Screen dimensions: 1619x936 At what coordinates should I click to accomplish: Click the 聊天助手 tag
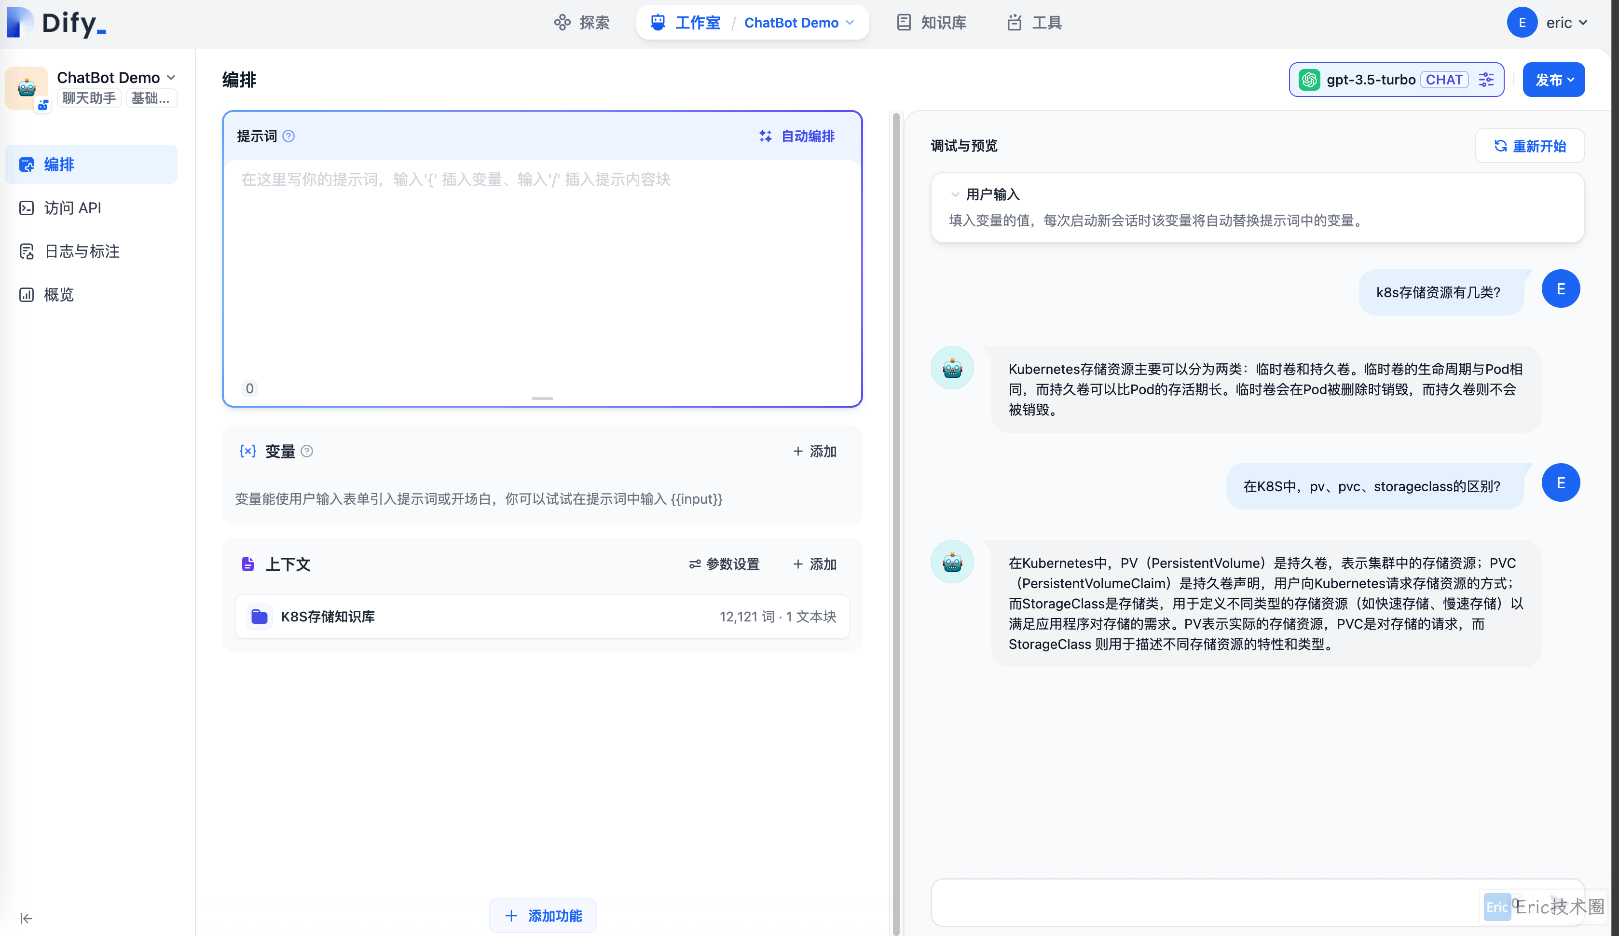[89, 97]
